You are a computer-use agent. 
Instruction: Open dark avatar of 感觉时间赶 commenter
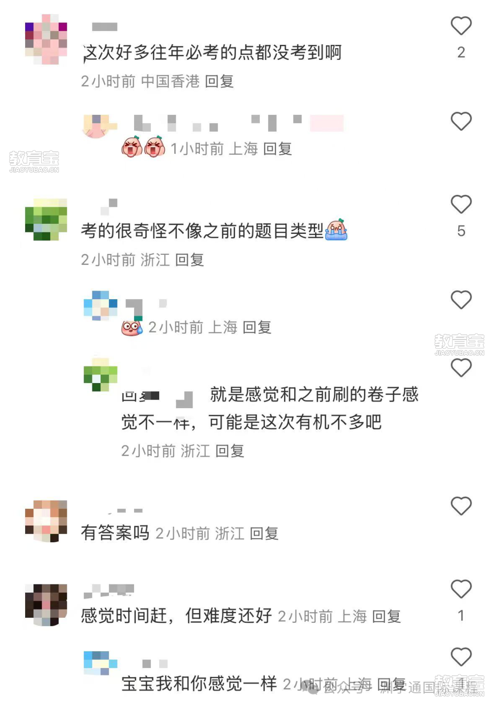tap(46, 605)
